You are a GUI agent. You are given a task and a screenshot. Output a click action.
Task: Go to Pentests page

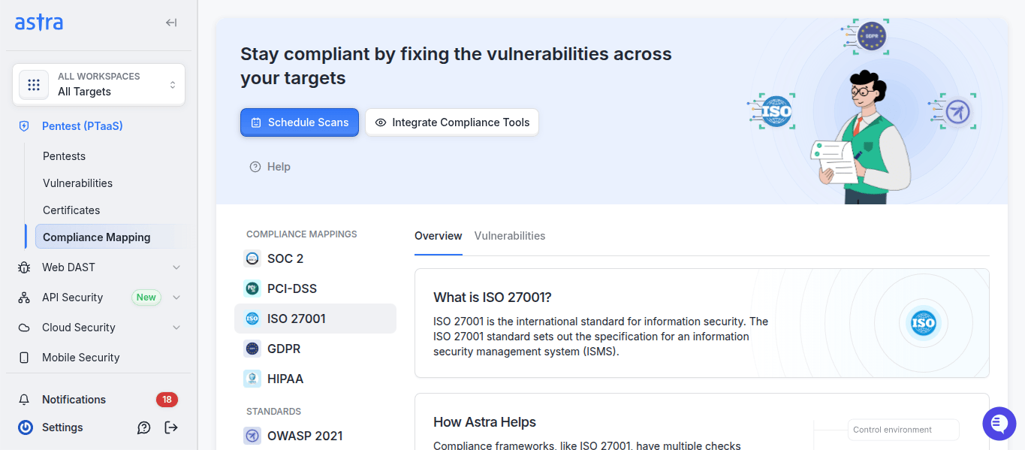click(65, 156)
